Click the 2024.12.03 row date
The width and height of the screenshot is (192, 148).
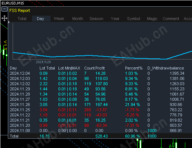20,78
